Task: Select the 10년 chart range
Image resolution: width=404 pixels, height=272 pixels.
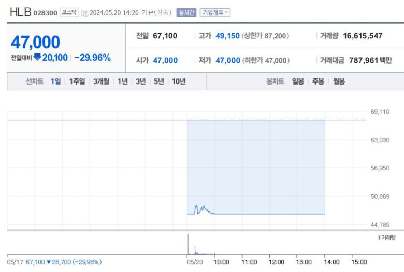Action: click(179, 81)
